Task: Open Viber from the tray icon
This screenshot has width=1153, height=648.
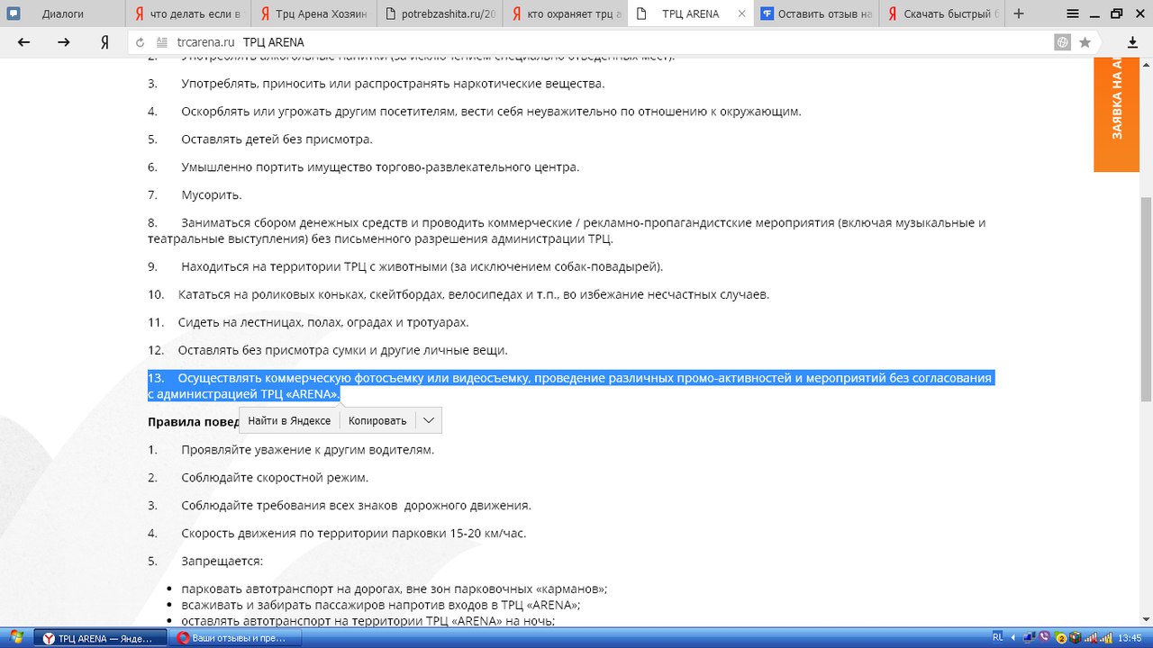Action: (x=1045, y=637)
